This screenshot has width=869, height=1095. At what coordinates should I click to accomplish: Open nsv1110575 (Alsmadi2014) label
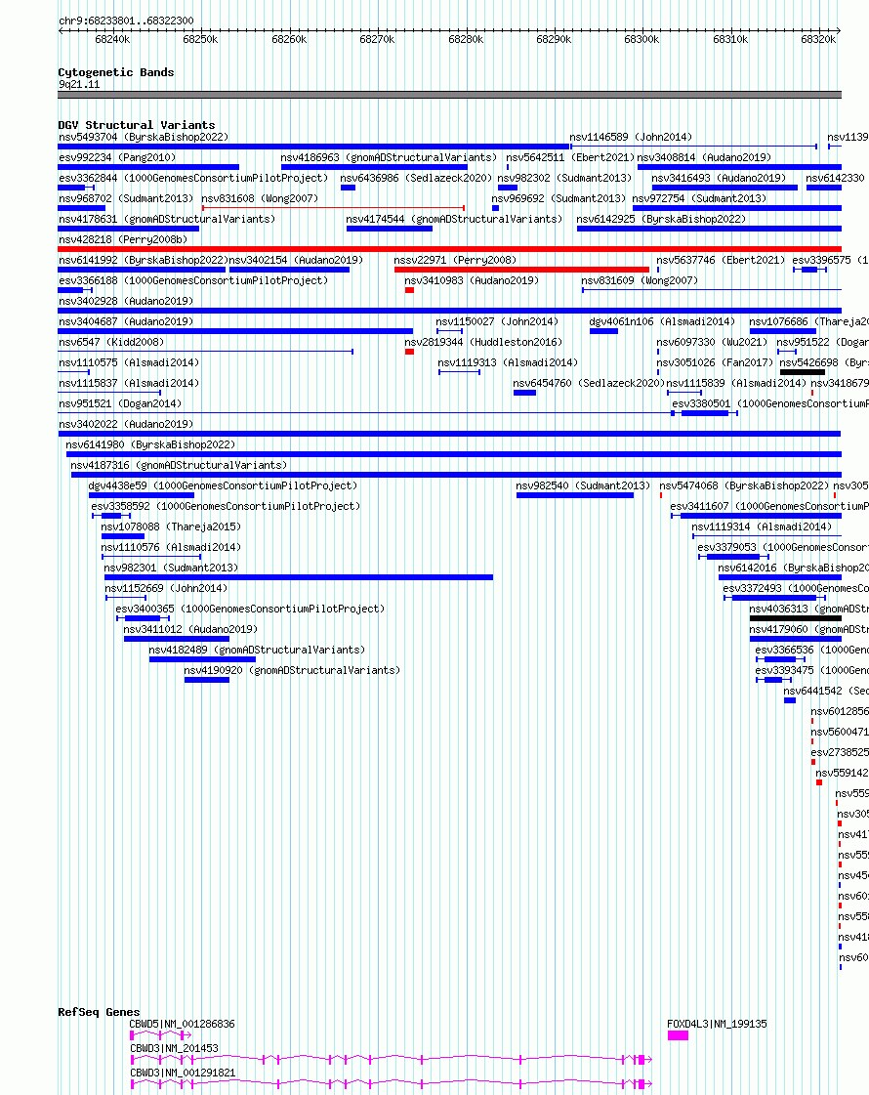(x=129, y=362)
